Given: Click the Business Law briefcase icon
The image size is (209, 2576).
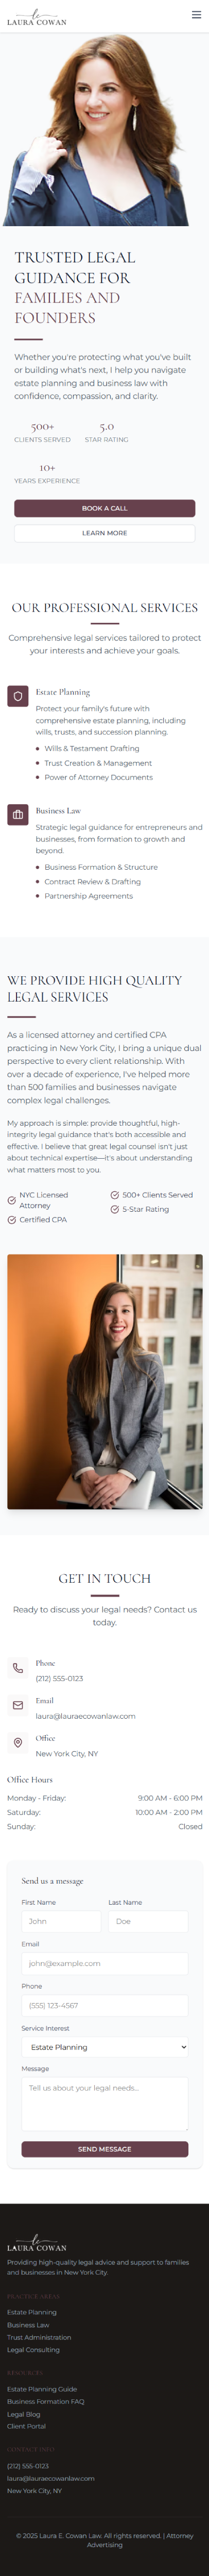Looking at the screenshot, I should 18,815.
